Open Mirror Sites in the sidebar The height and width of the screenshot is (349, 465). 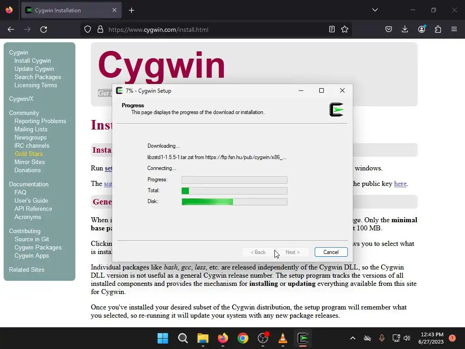click(x=30, y=162)
